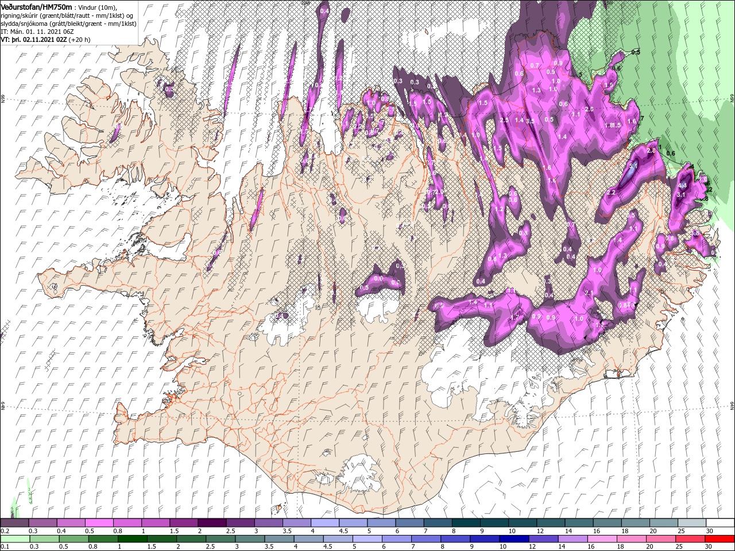Select the pale green 0.1 swatch in bottom legend row
The width and height of the screenshot is (735, 551).
(15, 539)
